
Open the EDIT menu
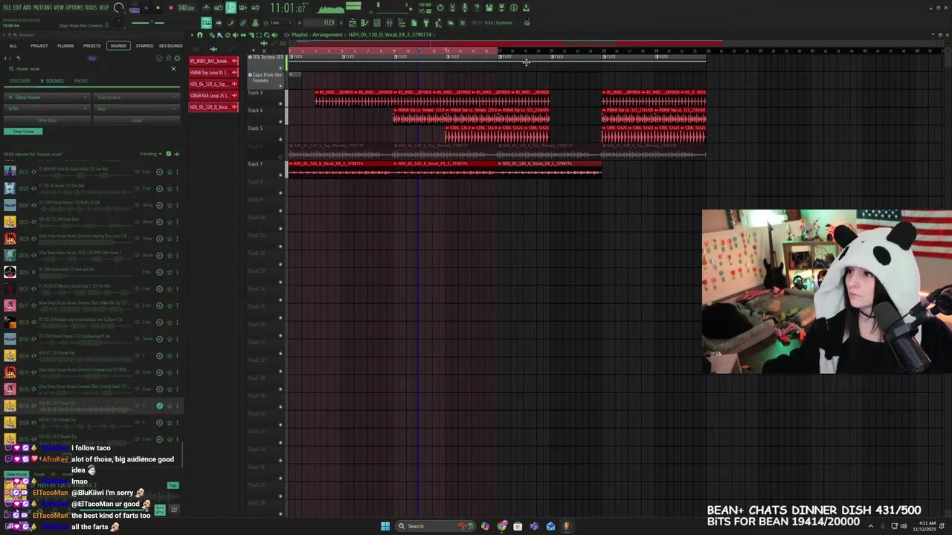(x=17, y=7)
